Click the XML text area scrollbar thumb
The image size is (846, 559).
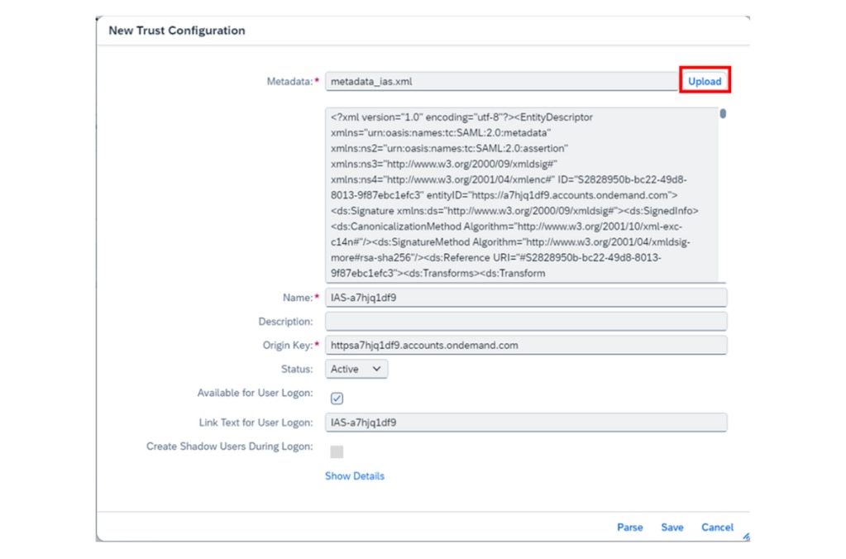[723, 114]
